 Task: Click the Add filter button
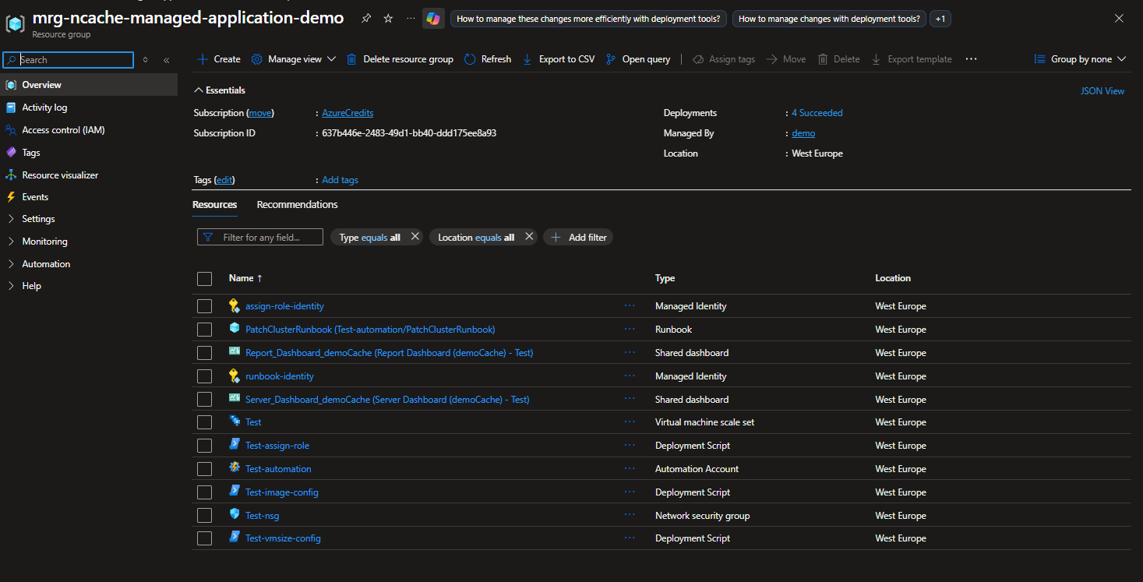[x=578, y=237]
